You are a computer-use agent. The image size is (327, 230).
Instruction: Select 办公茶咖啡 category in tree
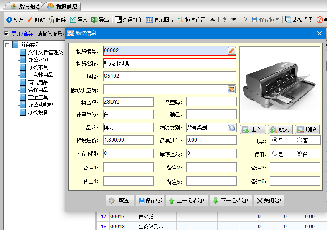coord(41,105)
